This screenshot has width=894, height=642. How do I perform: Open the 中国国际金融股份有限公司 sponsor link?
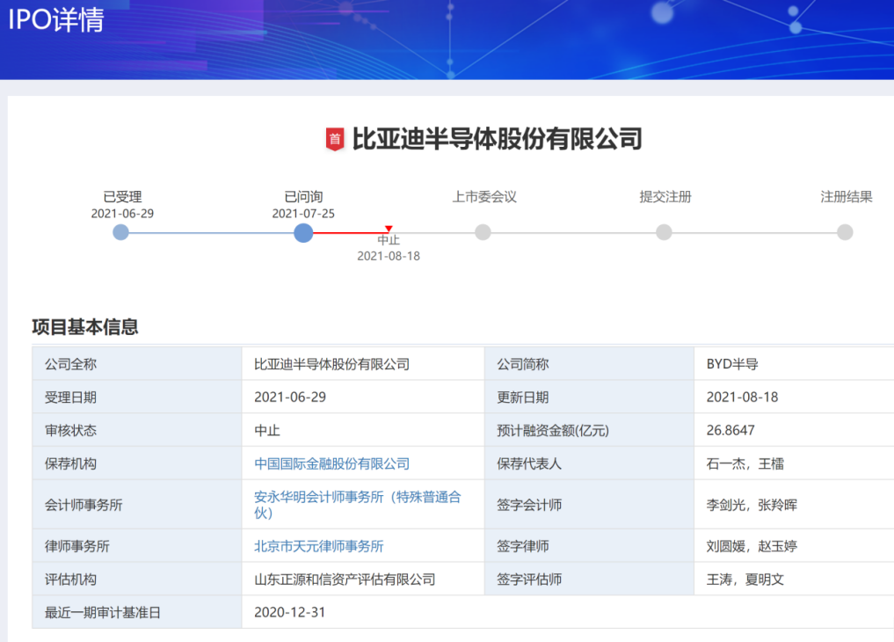coord(331,463)
